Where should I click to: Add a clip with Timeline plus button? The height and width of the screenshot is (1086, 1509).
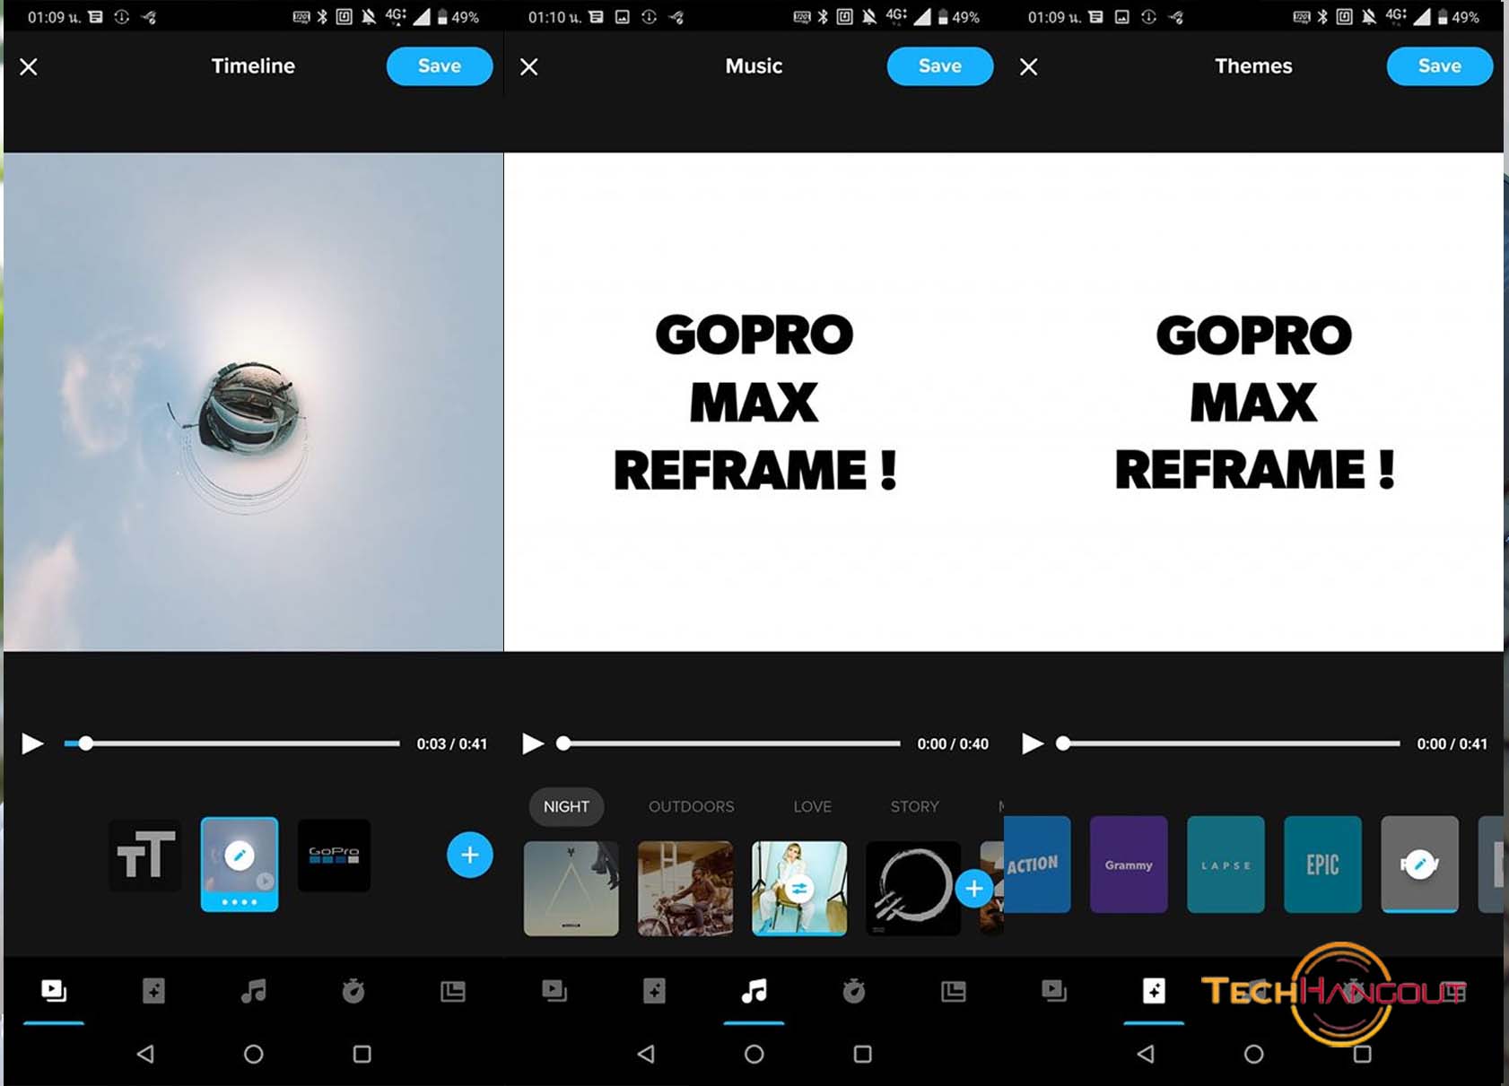(x=470, y=855)
